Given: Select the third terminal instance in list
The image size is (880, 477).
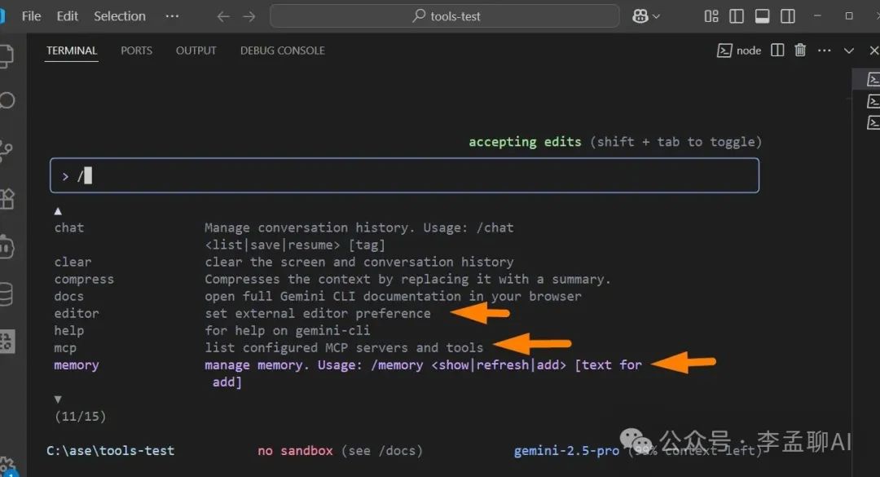Looking at the screenshot, I should 873,122.
